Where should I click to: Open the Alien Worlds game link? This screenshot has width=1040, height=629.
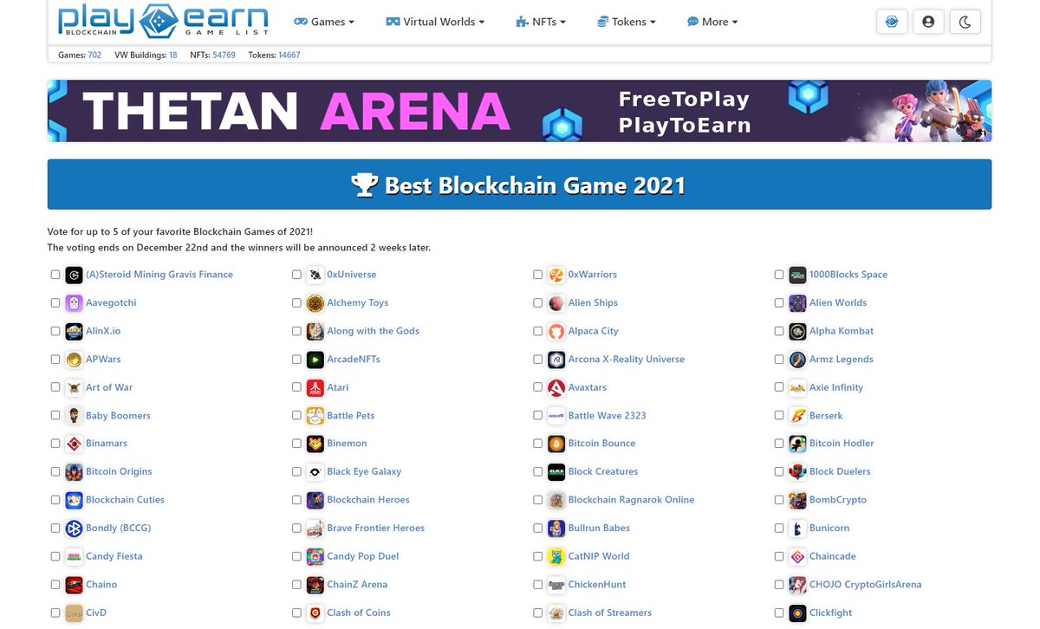click(838, 303)
